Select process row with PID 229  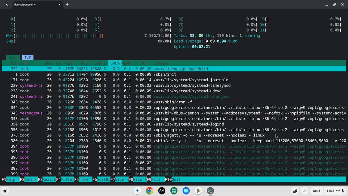point(174,85)
